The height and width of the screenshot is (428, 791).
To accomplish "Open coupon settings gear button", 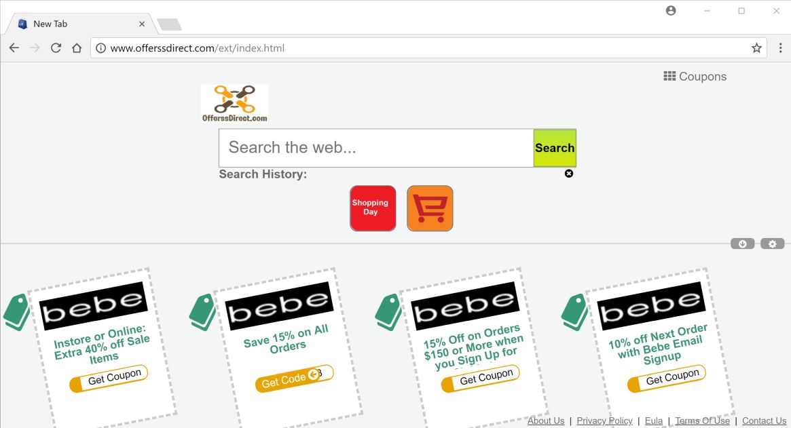I will (x=773, y=244).
